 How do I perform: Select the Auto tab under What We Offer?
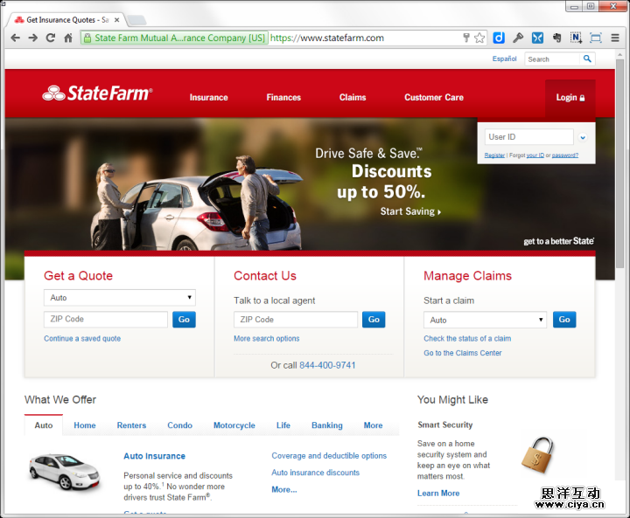(44, 425)
